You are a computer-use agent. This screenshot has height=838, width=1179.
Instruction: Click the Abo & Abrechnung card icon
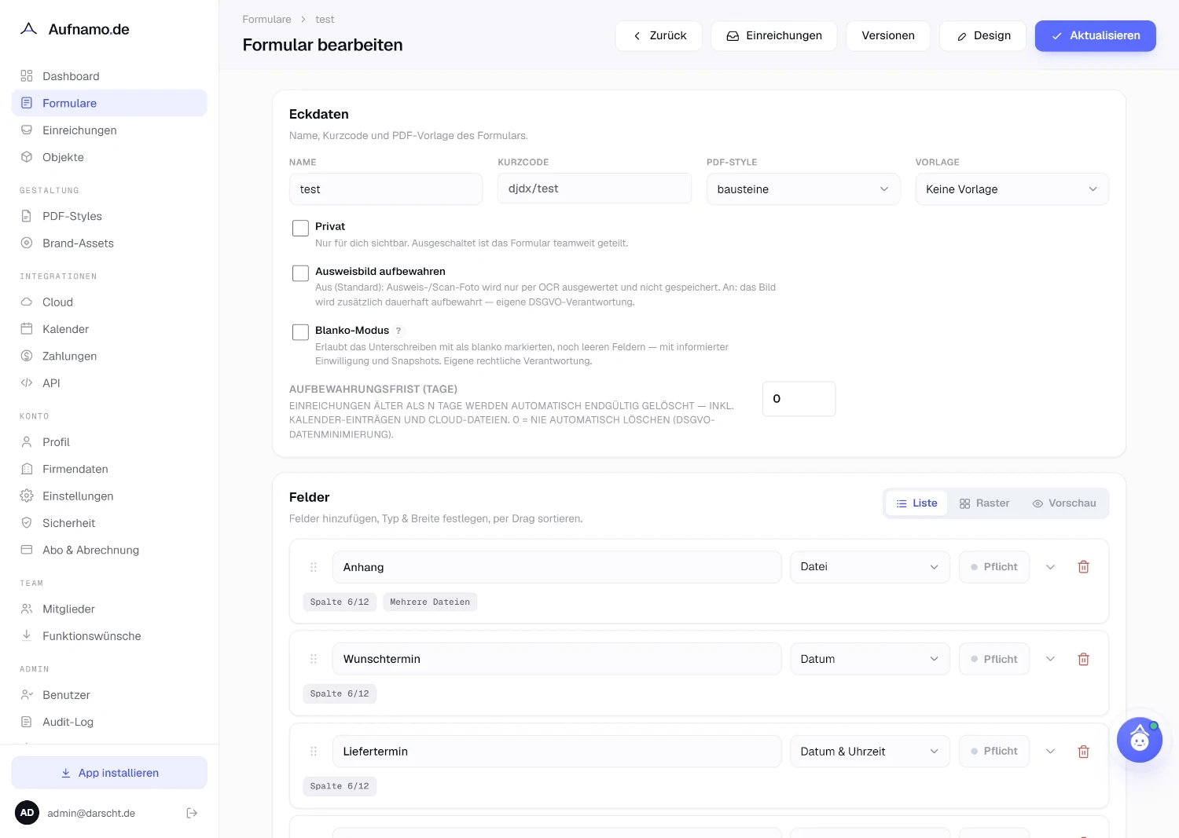point(27,550)
